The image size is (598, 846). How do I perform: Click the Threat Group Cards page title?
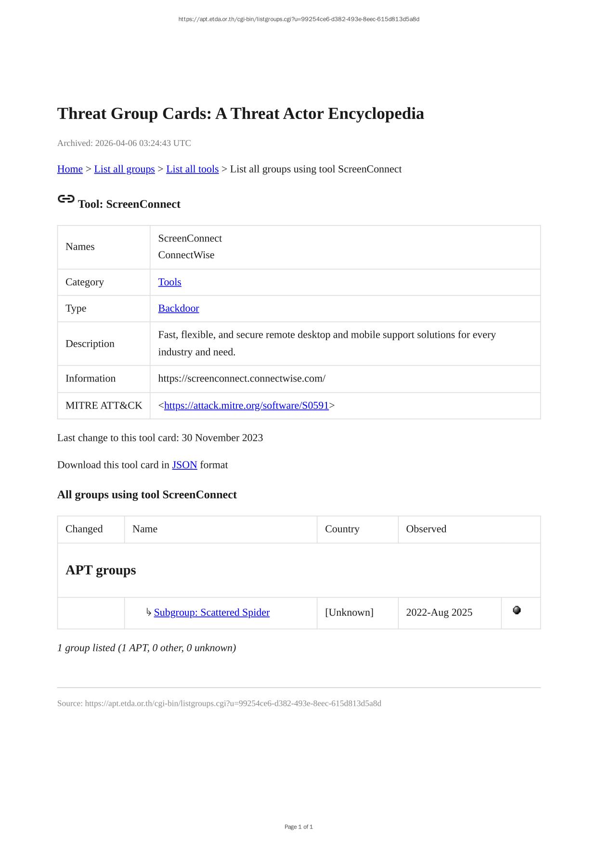pyautogui.click(x=240, y=114)
